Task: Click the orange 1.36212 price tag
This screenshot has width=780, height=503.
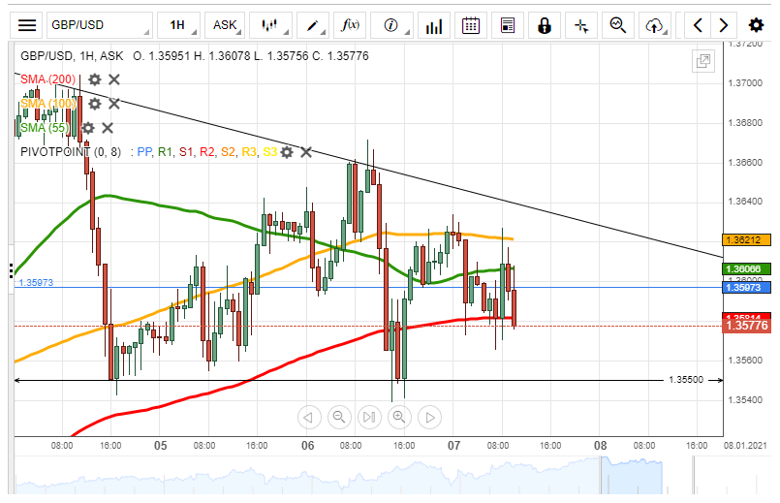Action: (746, 239)
